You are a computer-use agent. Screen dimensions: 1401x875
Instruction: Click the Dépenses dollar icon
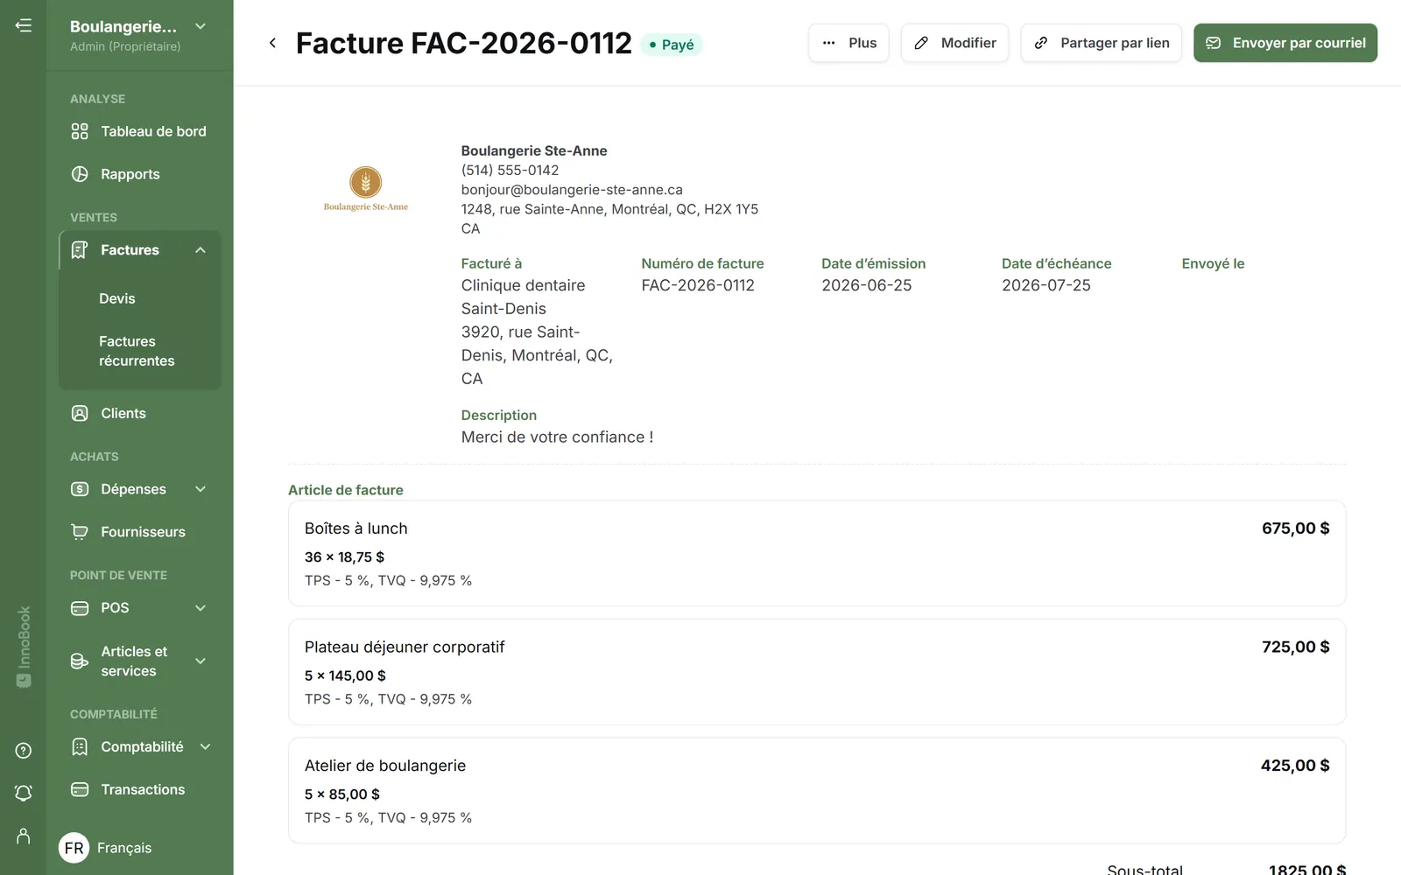[x=80, y=489]
